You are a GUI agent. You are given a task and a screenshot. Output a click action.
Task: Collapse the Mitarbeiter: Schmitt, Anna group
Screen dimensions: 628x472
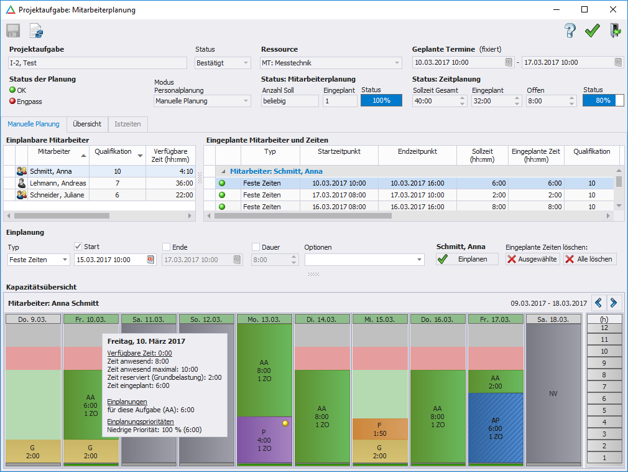224,171
